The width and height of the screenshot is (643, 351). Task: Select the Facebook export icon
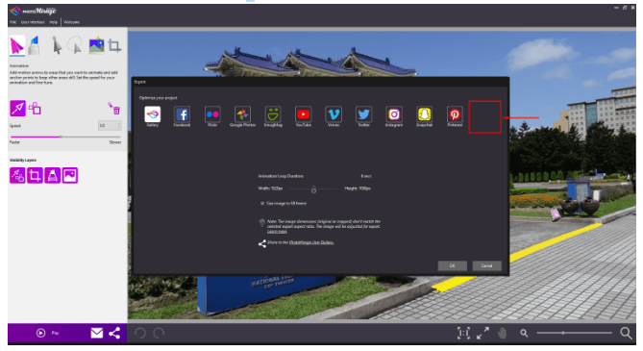pos(182,114)
